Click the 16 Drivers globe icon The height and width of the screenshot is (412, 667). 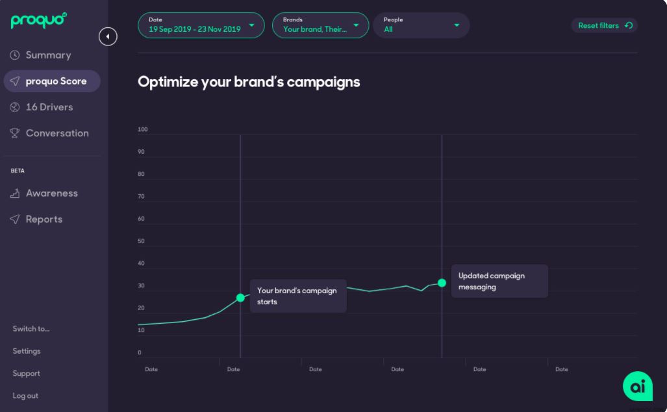tap(15, 107)
